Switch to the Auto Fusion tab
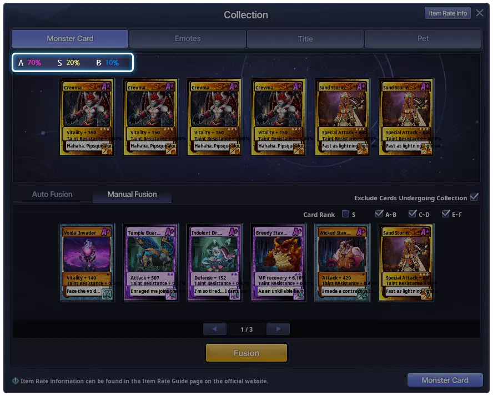This screenshot has width=493, height=396. [52, 194]
